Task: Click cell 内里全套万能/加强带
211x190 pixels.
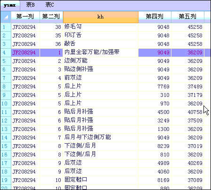Action: tap(101, 52)
